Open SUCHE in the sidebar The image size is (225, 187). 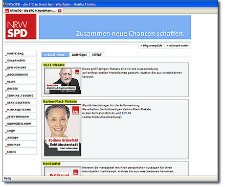point(21,152)
